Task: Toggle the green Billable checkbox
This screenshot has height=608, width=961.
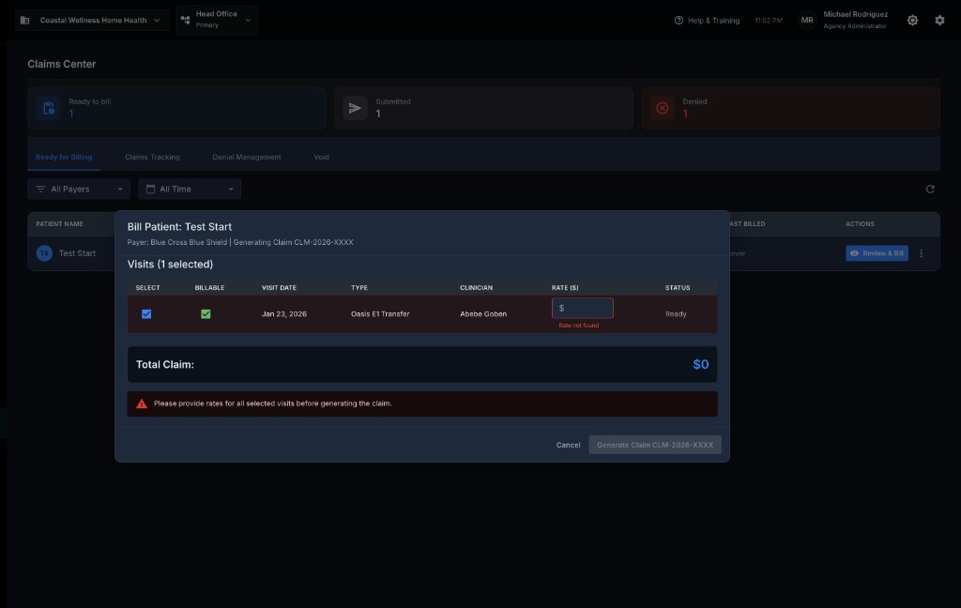Action: point(206,313)
